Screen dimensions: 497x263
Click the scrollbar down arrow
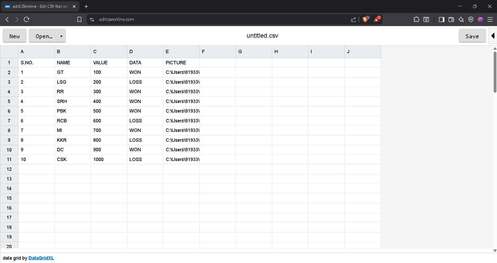click(495, 251)
